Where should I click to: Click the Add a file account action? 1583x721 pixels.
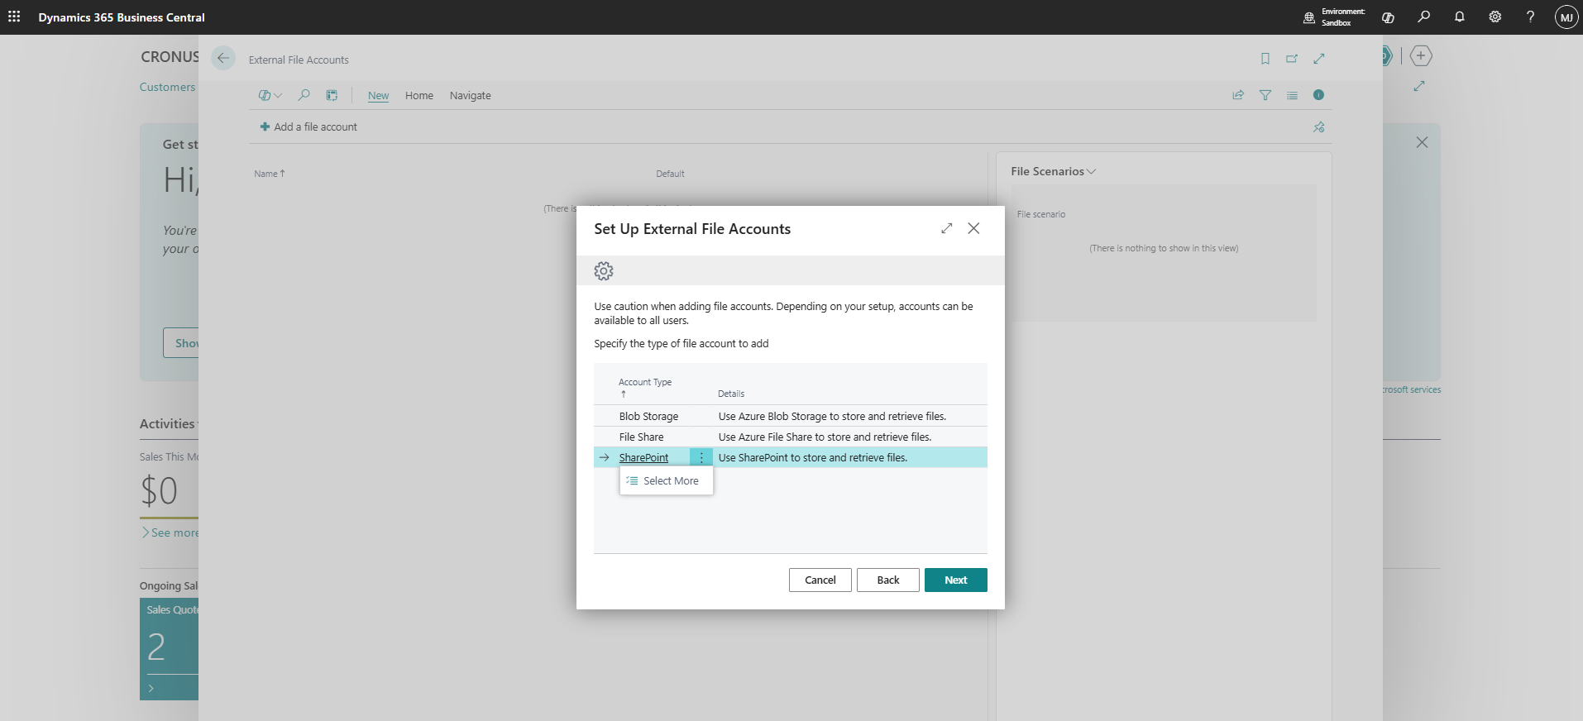coord(308,127)
